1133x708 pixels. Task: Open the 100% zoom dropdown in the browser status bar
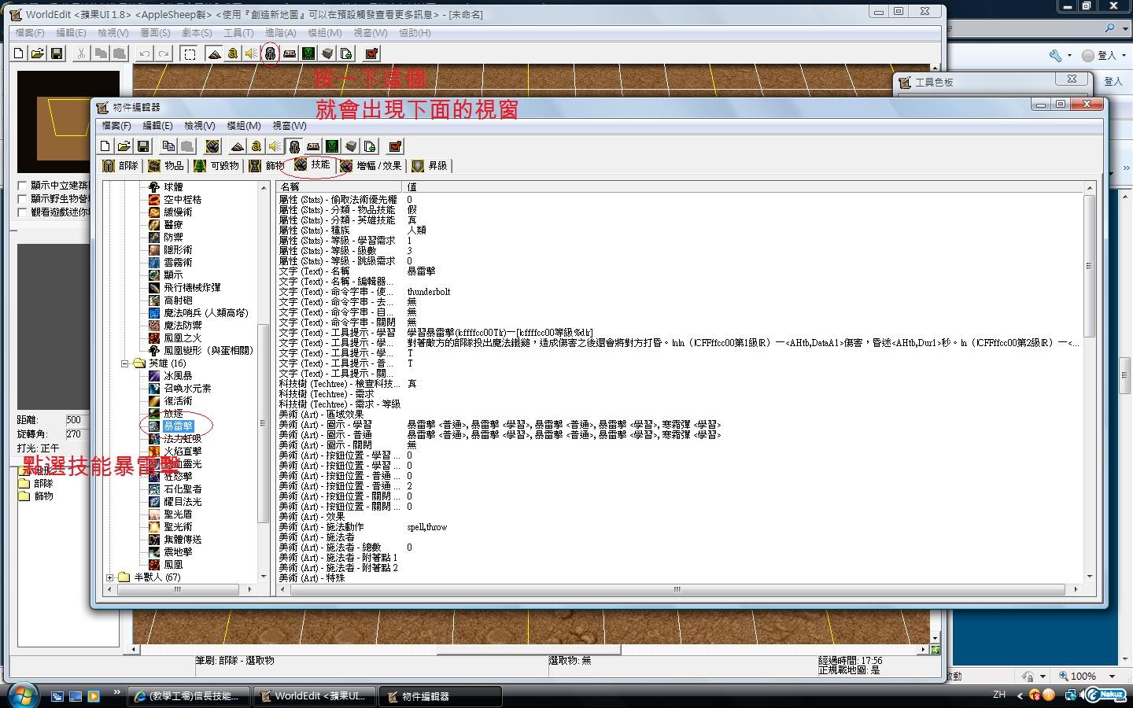tap(1112, 676)
